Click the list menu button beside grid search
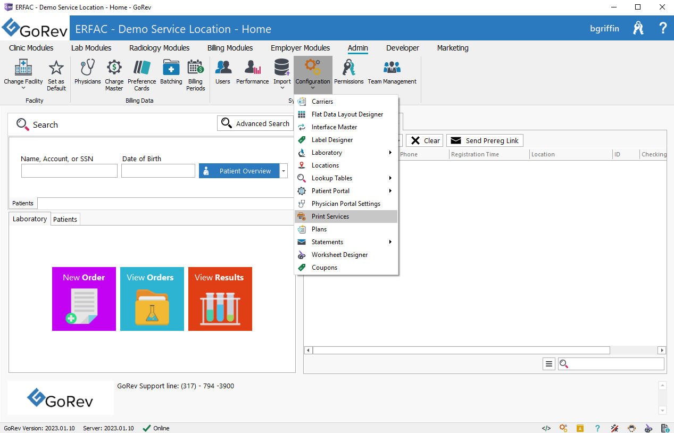 [549, 364]
